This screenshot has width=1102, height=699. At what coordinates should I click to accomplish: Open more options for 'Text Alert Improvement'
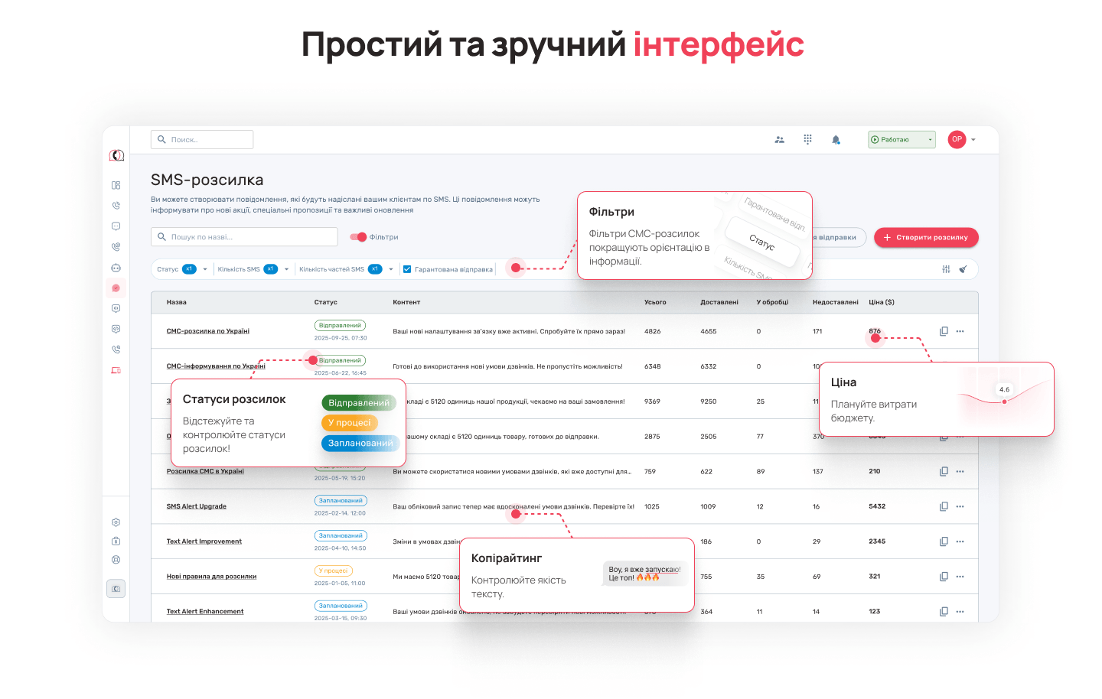960,541
